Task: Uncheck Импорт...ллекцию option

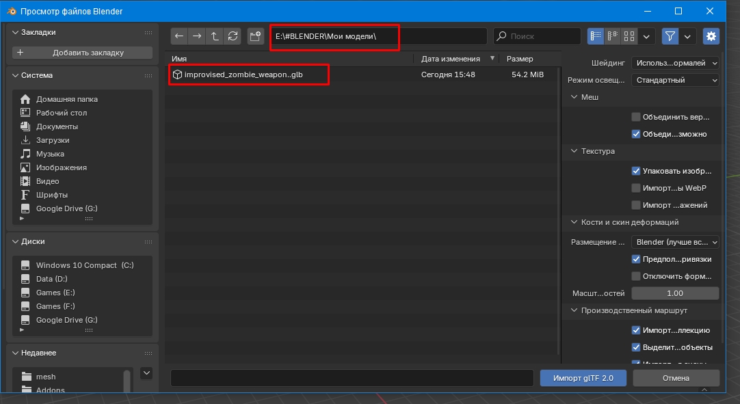Action: tap(635, 330)
